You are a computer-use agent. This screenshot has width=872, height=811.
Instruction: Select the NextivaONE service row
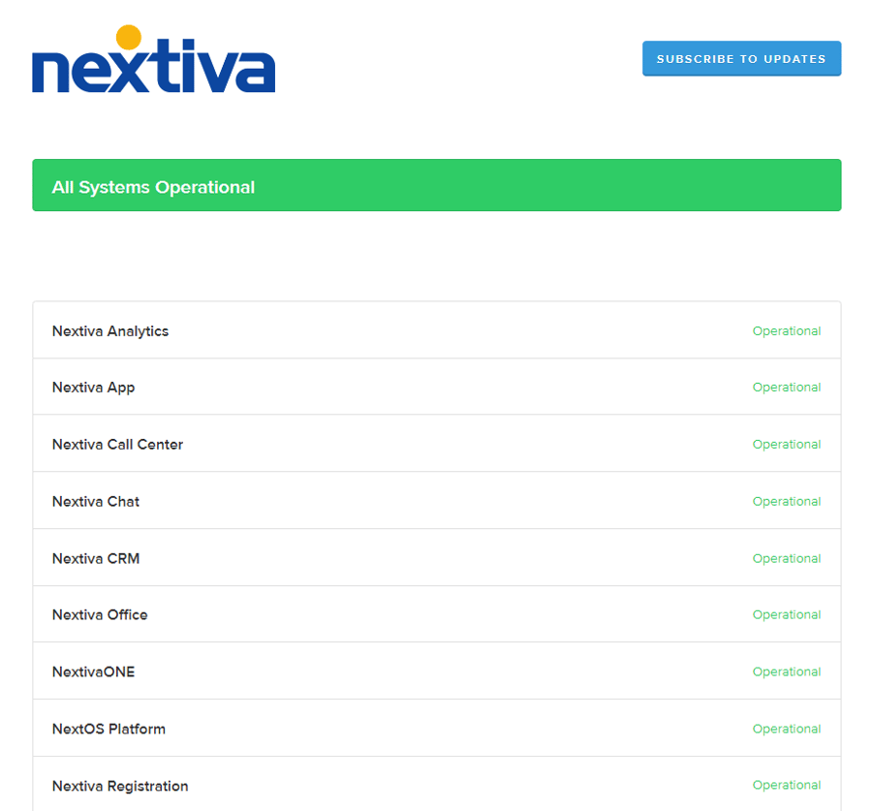pos(93,671)
